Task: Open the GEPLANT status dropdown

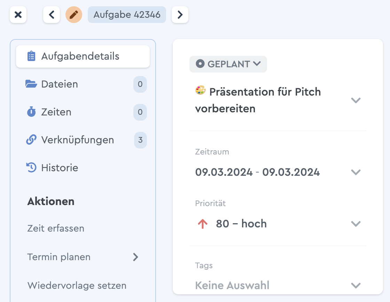Action: (x=228, y=64)
